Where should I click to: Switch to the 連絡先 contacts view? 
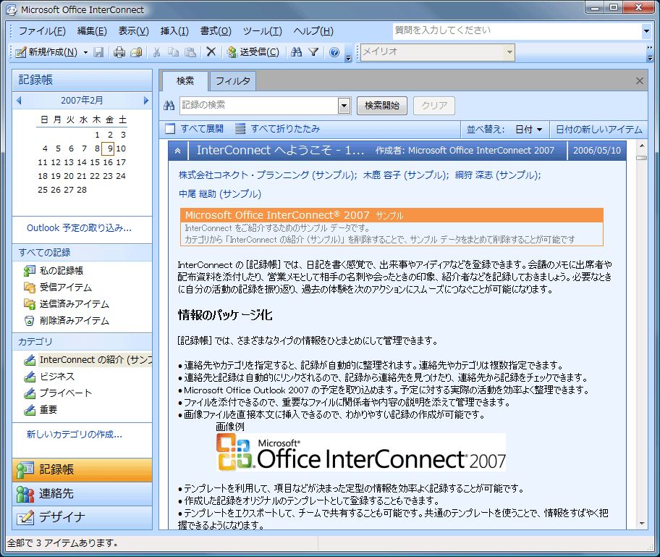[82, 493]
